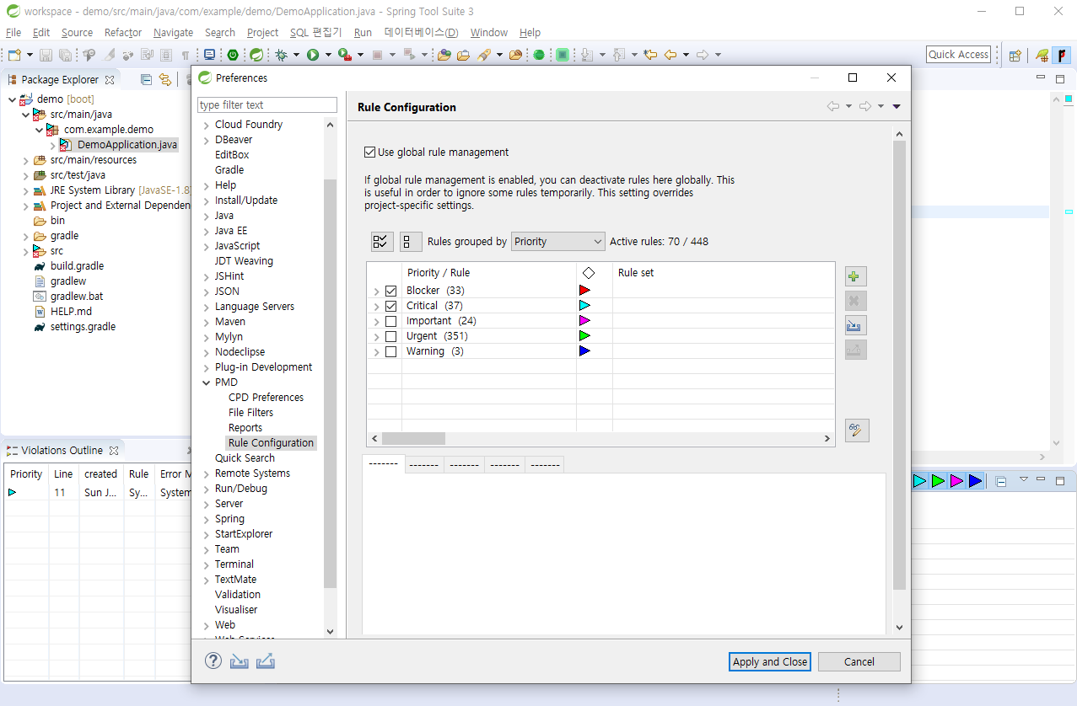Click Rule set column header
The width and height of the screenshot is (1077, 706).
click(x=636, y=273)
